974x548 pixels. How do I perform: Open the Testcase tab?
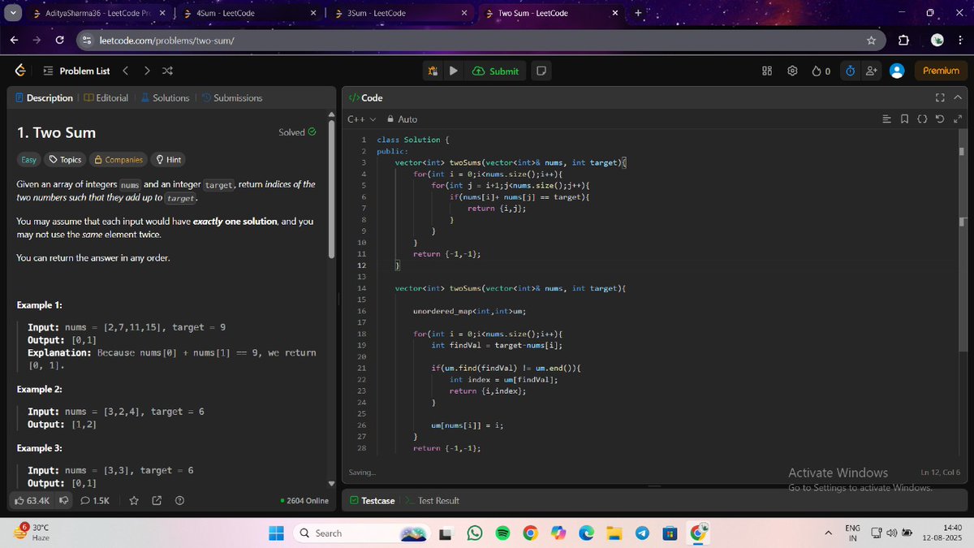tap(373, 500)
